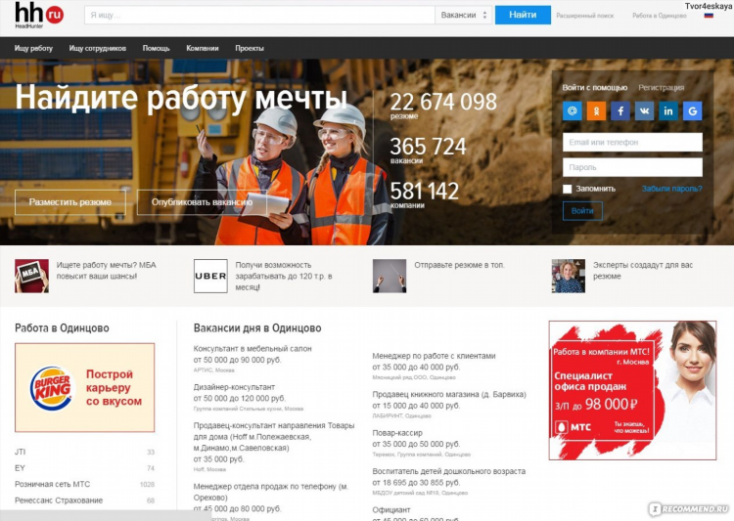Open the Розничная сеть МТС link
734x521 pixels.
coord(52,484)
